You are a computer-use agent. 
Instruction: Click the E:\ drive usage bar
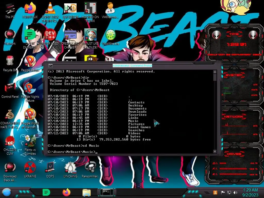[235, 174]
